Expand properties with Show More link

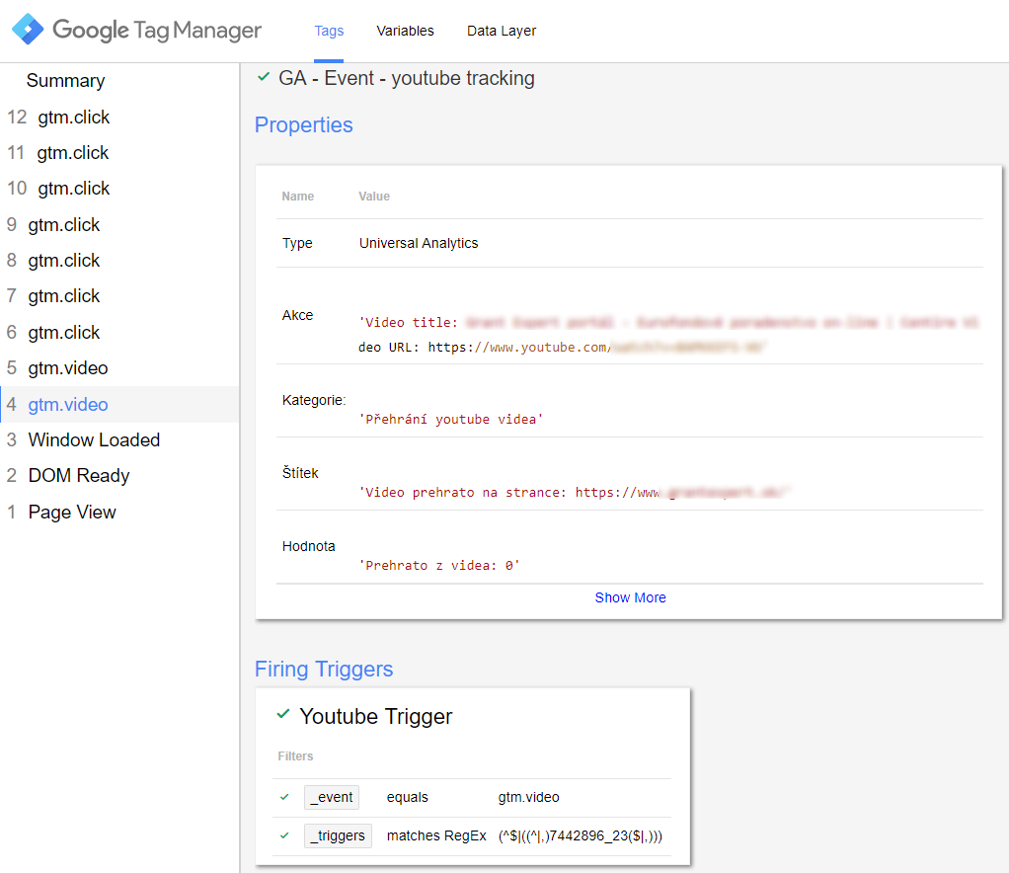pos(630,597)
